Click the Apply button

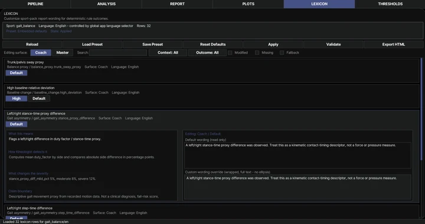(x=273, y=44)
